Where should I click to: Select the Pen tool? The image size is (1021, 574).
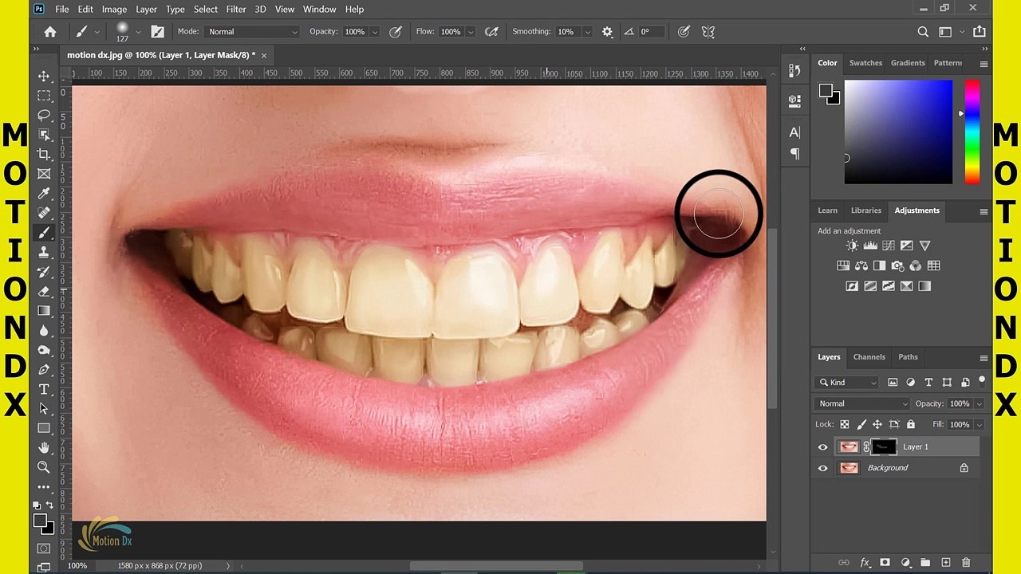click(x=44, y=370)
